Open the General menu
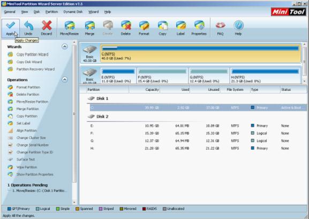The height and width of the screenshot is (219, 309). pyautogui.click(x=10, y=12)
